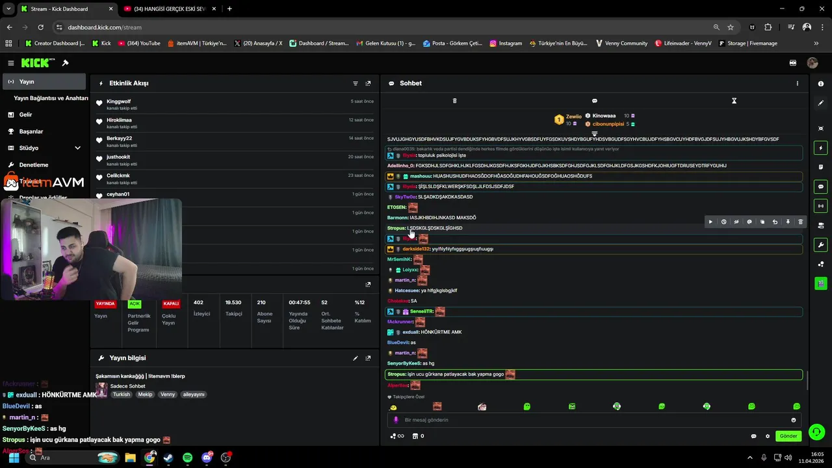The image size is (832, 468).
Task: Click the Windows Start button
Action: (14, 458)
